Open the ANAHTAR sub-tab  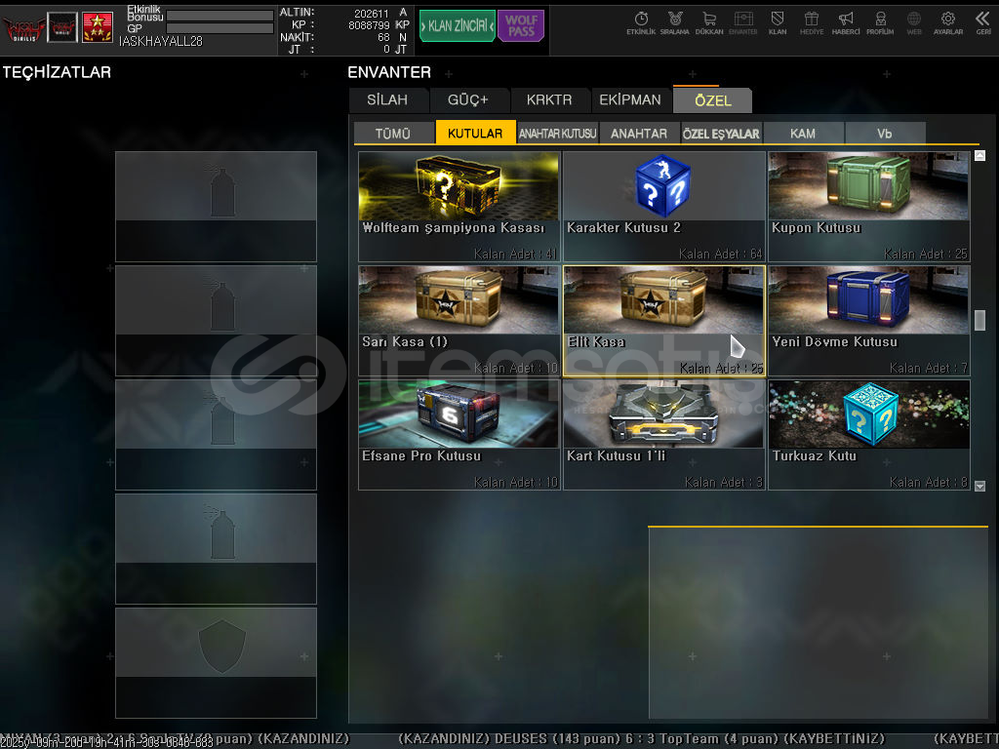point(639,133)
